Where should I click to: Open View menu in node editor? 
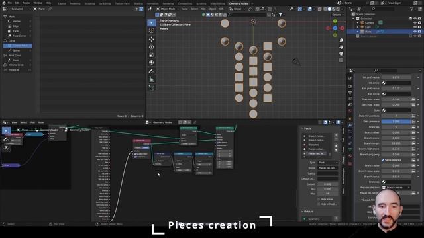tap(14, 122)
